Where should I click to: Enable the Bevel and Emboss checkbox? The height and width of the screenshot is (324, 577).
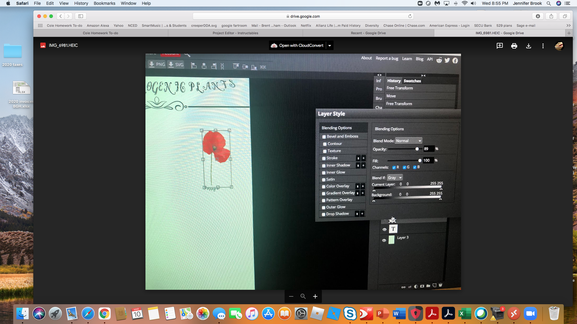coord(324,136)
